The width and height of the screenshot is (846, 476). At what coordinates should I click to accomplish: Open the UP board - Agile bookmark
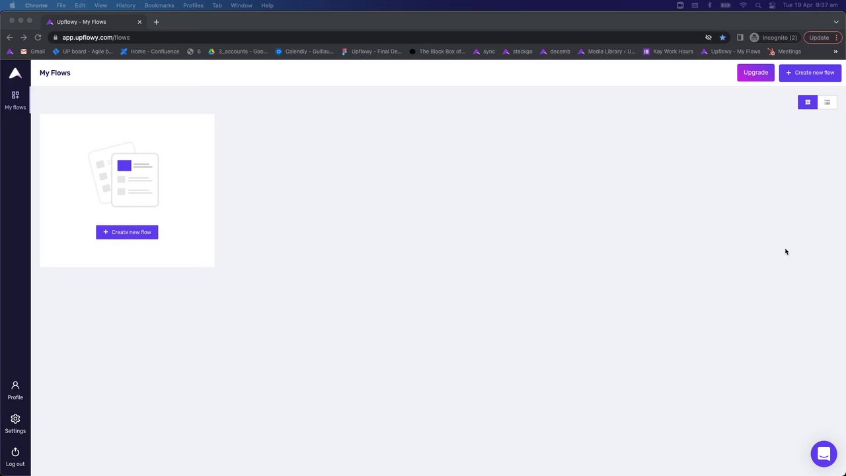83,52
